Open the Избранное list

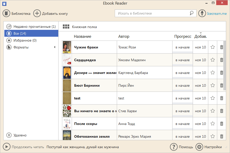tap(25, 40)
